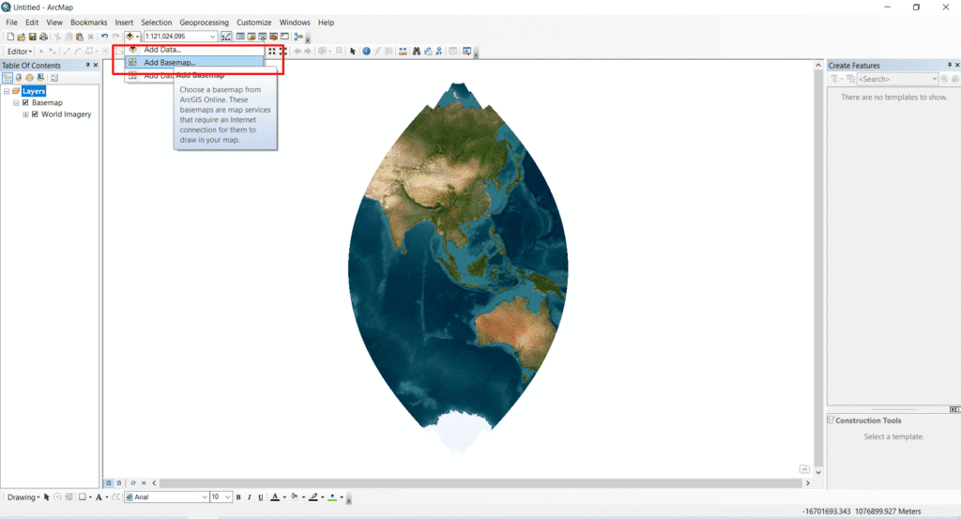The height and width of the screenshot is (519, 961).
Task: Toggle Underline text formatting
Action: click(261, 496)
